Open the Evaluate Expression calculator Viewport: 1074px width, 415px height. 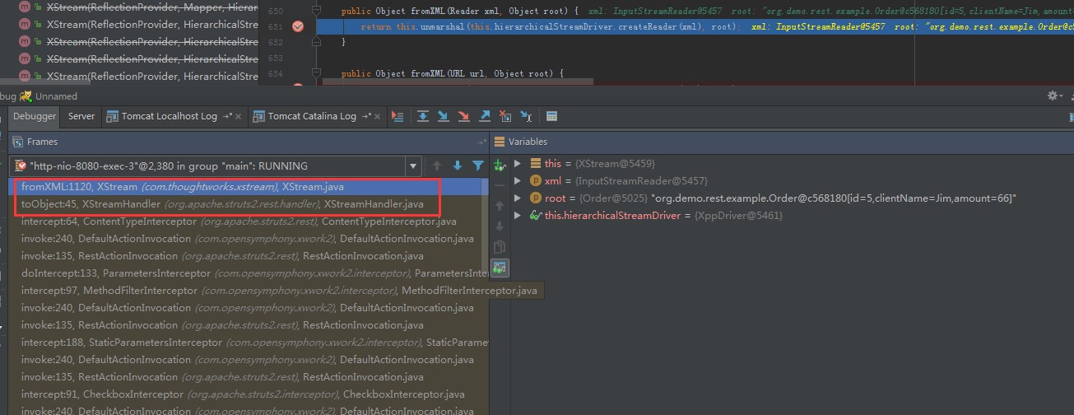pyautogui.click(x=551, y=116)
